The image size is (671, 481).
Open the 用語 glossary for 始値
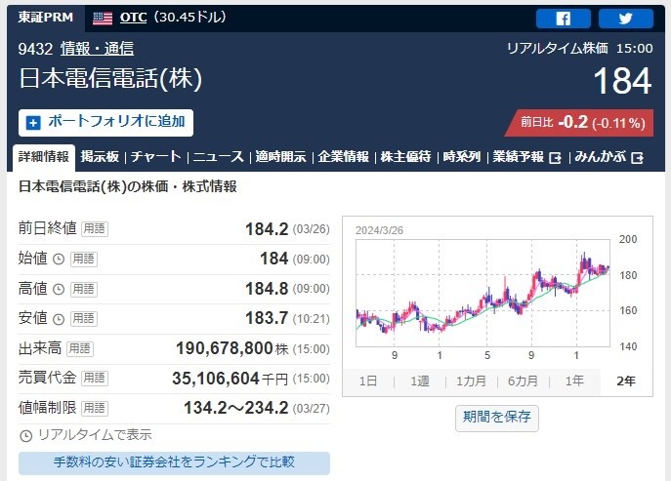pos(84,260)
